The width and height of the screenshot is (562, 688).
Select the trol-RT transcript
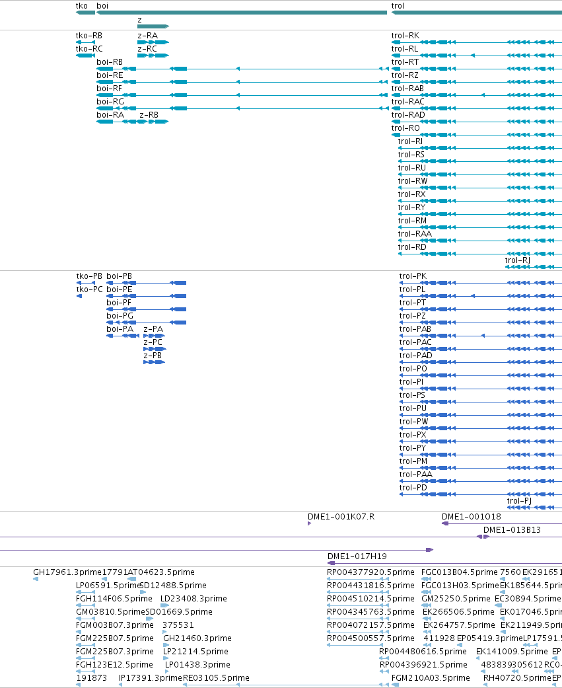coord(405,62)
